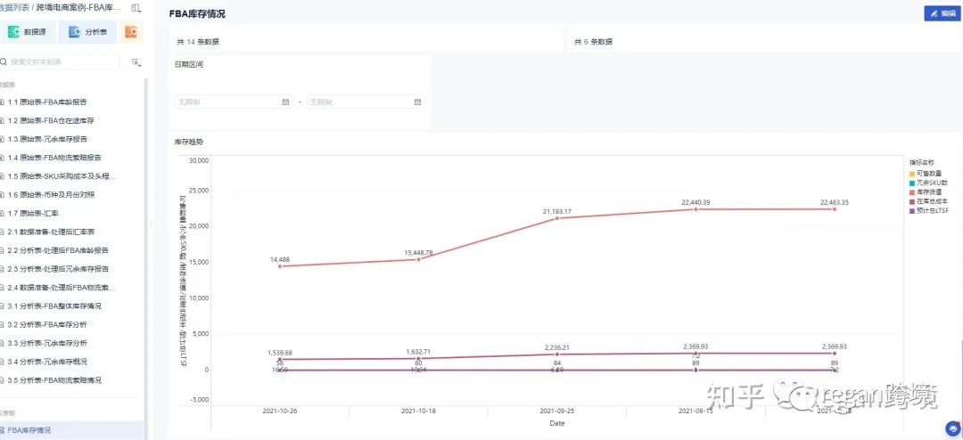Click the 编辑 (edit) button
This screenshot has height=440, width=963.
pyautogui.click(x=942, y=13)
